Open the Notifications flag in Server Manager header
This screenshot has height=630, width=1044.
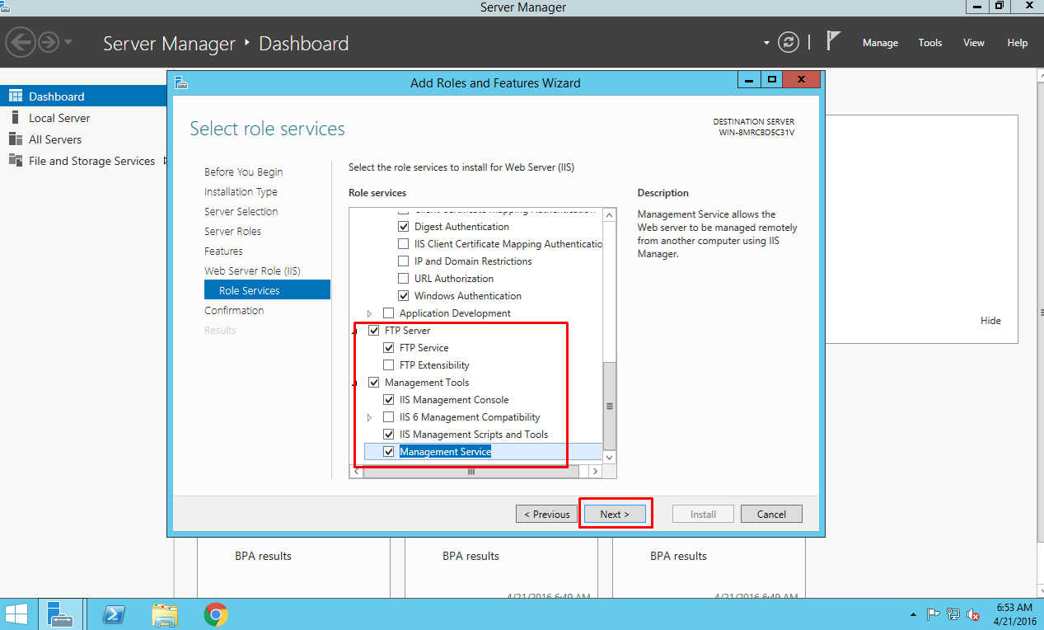tap(833, 41)
